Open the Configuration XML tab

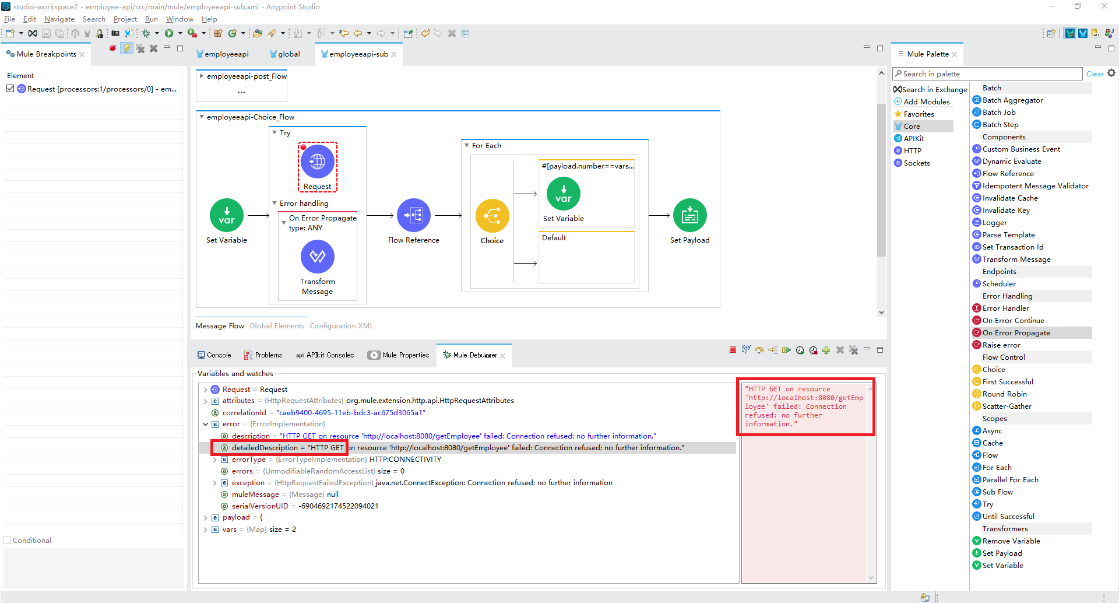pyautogui.click(x=342, y=326)
